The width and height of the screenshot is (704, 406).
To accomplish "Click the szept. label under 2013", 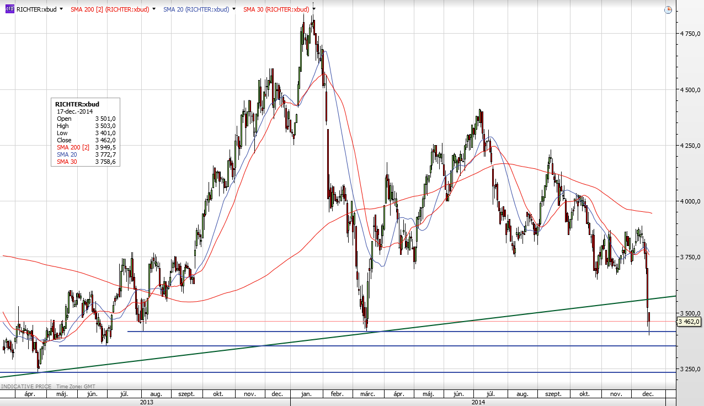I will click(x=186, y=394).
